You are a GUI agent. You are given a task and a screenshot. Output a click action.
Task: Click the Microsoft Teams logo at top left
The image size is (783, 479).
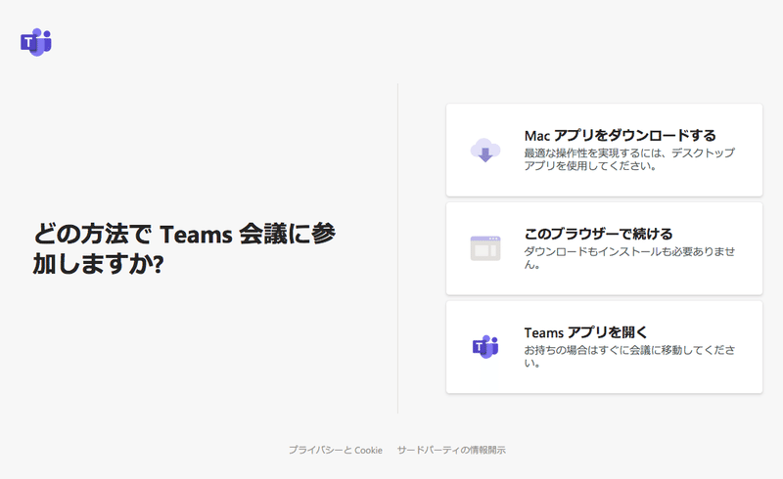point(36,42)
